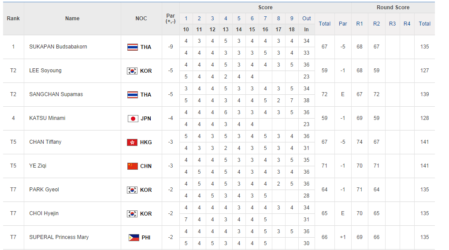449x250 pixels.
Task: Click the name YE Ziqi
Action: [38, 166]
